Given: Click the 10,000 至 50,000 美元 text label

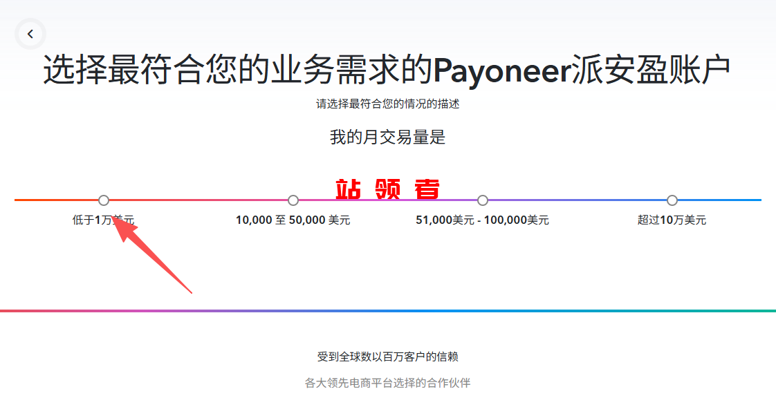Looking at the screenshot, I should click(x=293, y=220).
